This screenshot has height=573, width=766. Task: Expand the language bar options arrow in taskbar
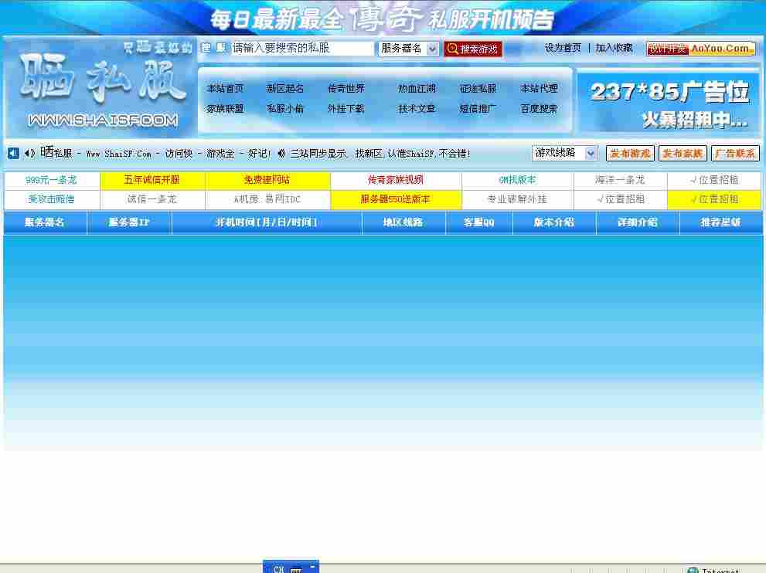pos(314,565)
